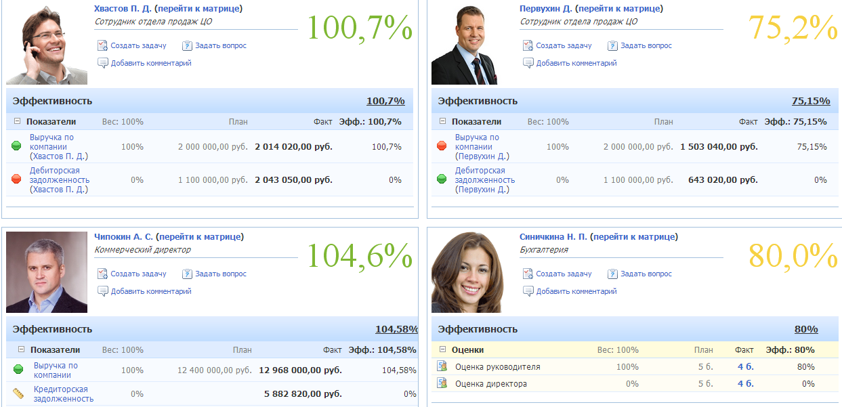
Task: Open Хвастов П. Д. matrix link
Action: pyautogui.click(x=199, y=9)
